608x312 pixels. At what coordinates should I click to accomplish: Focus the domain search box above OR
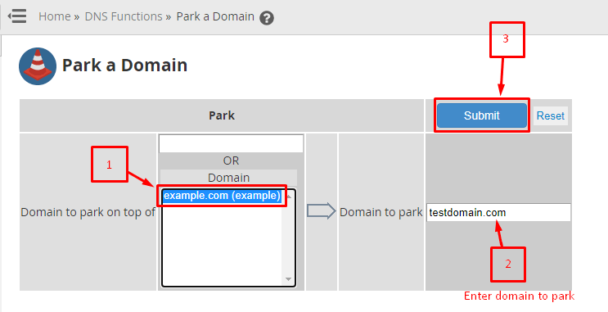(x=231, y=144)
